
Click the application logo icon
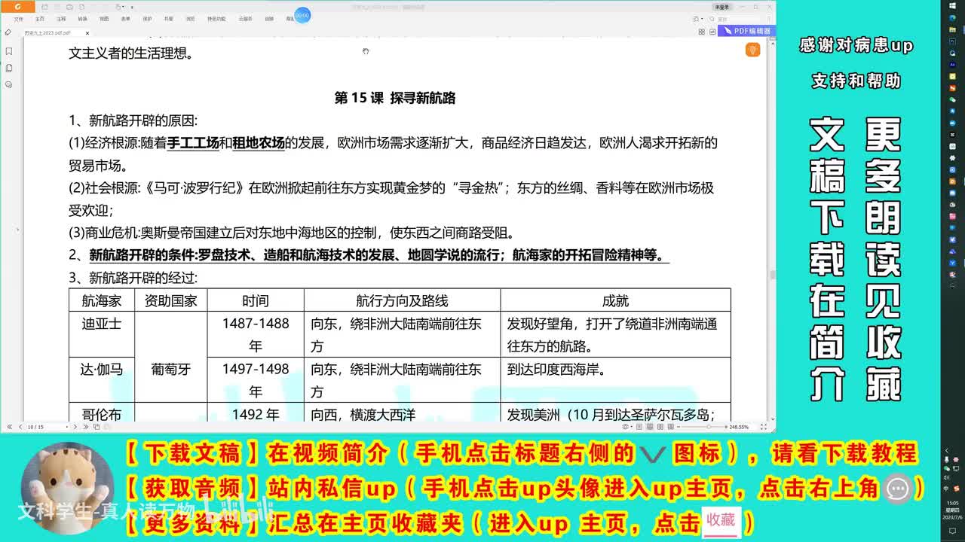(18, 7)
